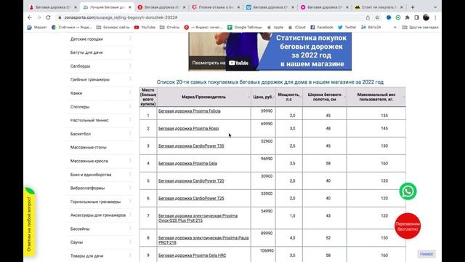The image size is (465, 262).
Task: Open 'Степперы' sidebar category
Action: 80,107
